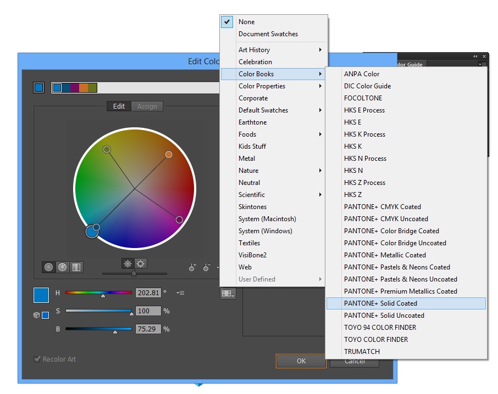Click the hue value input field
Viewport: 498px width, 394px height.
coord(148,293)
